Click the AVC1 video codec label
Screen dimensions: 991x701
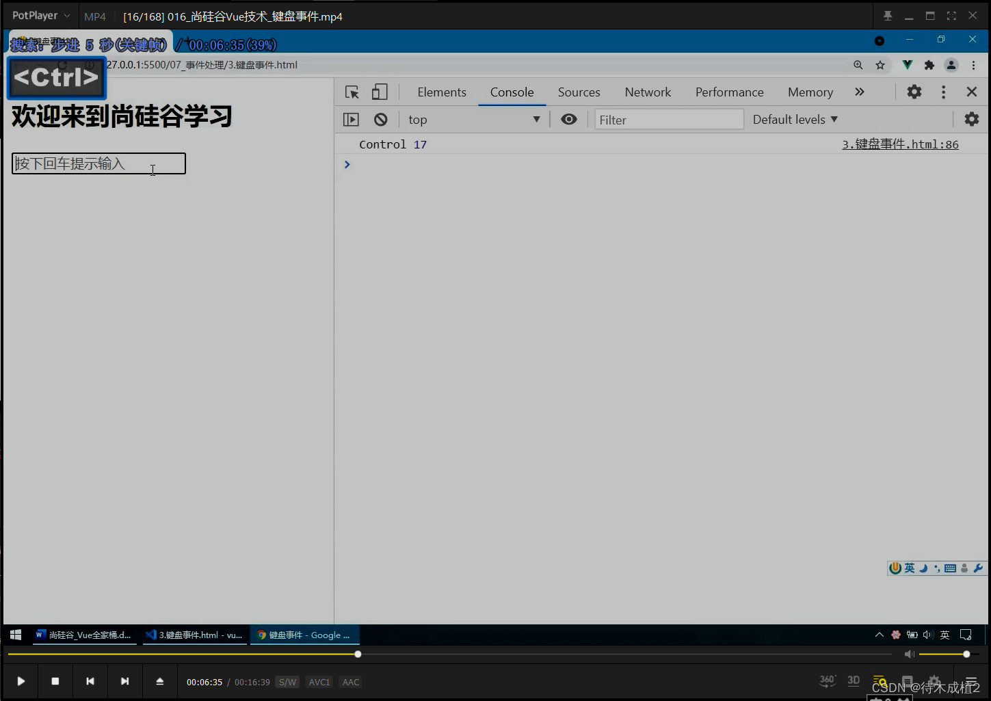319,682
